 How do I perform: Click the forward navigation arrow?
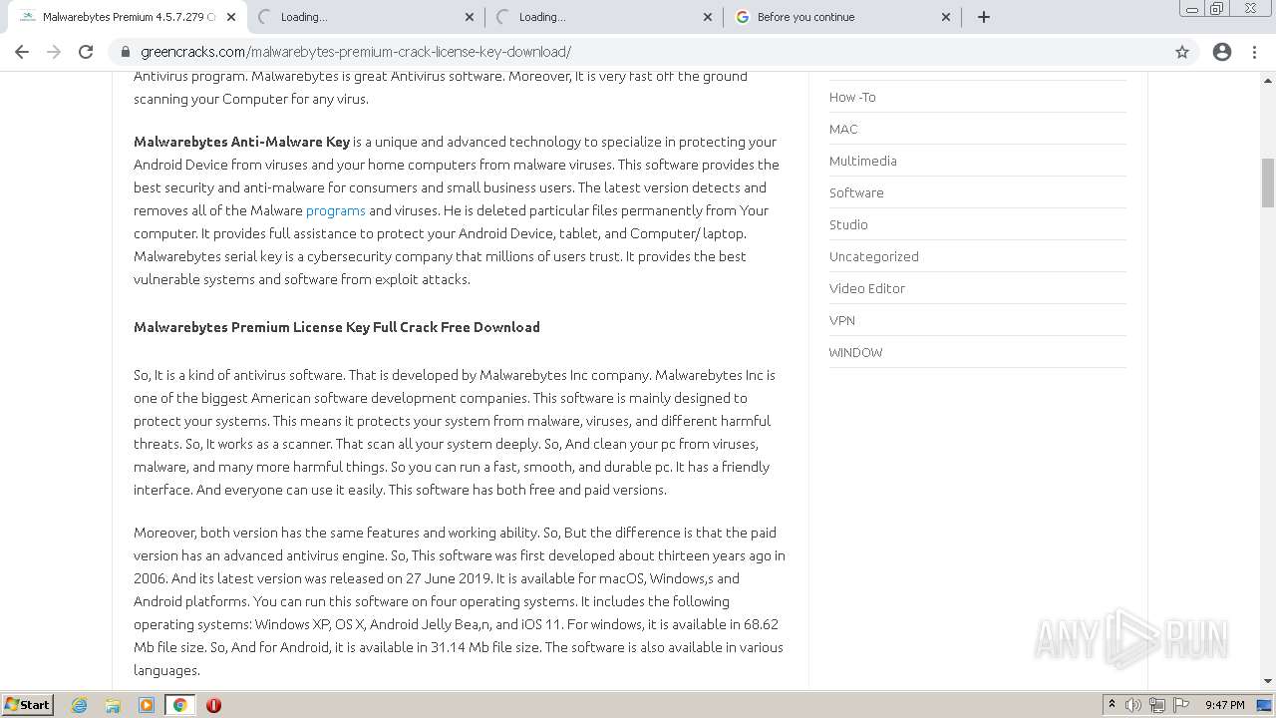(54, 52)
